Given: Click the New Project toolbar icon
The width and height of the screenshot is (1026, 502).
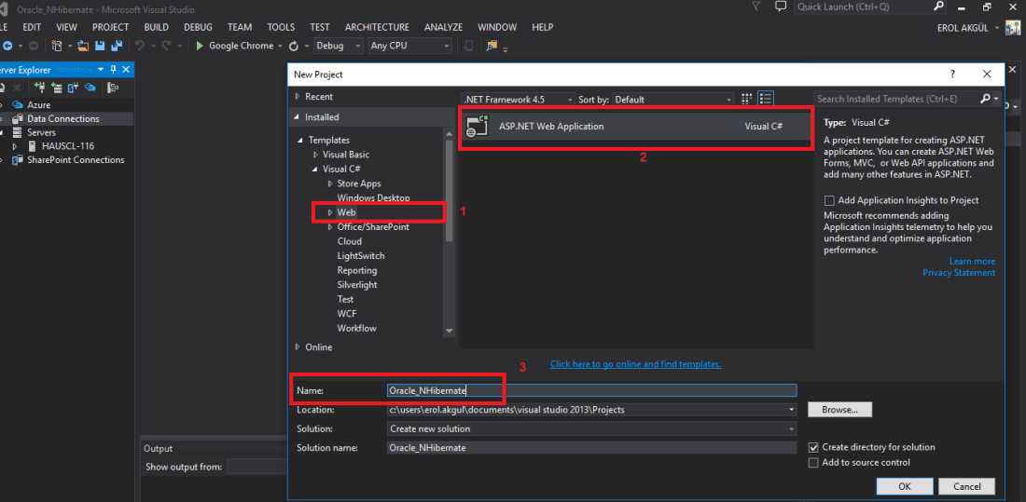Looking at the screenshot, I should tap(57, 46).
